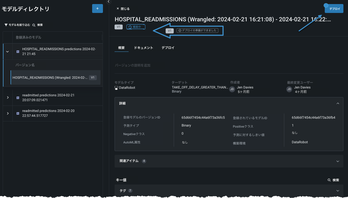Click the キー値 検索 search icon
The width and height of the screenshot is (348, 198).
[329, 180]
